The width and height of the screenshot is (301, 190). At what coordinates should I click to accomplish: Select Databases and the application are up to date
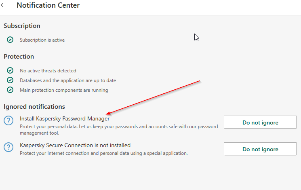tap(68, 80)
